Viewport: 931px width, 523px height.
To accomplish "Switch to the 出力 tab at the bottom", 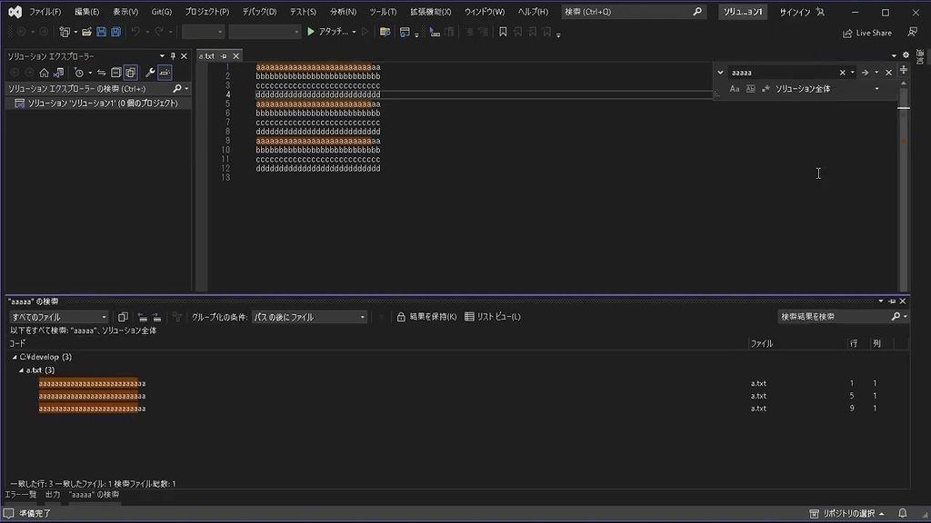I will (x=52, y=494).
